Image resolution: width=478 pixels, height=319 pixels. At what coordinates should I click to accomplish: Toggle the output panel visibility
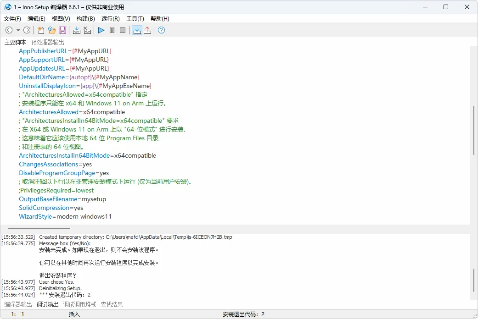(x=137, y=30)
